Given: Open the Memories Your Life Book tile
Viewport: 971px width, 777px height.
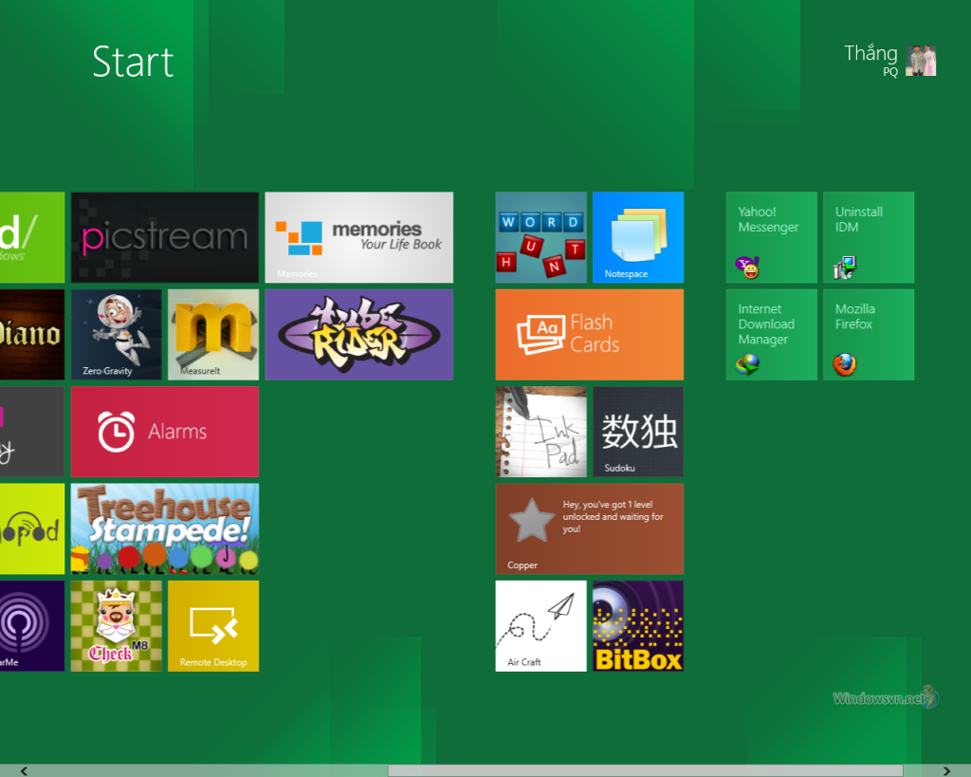Looking at the screenshot, I should point(359,237).
